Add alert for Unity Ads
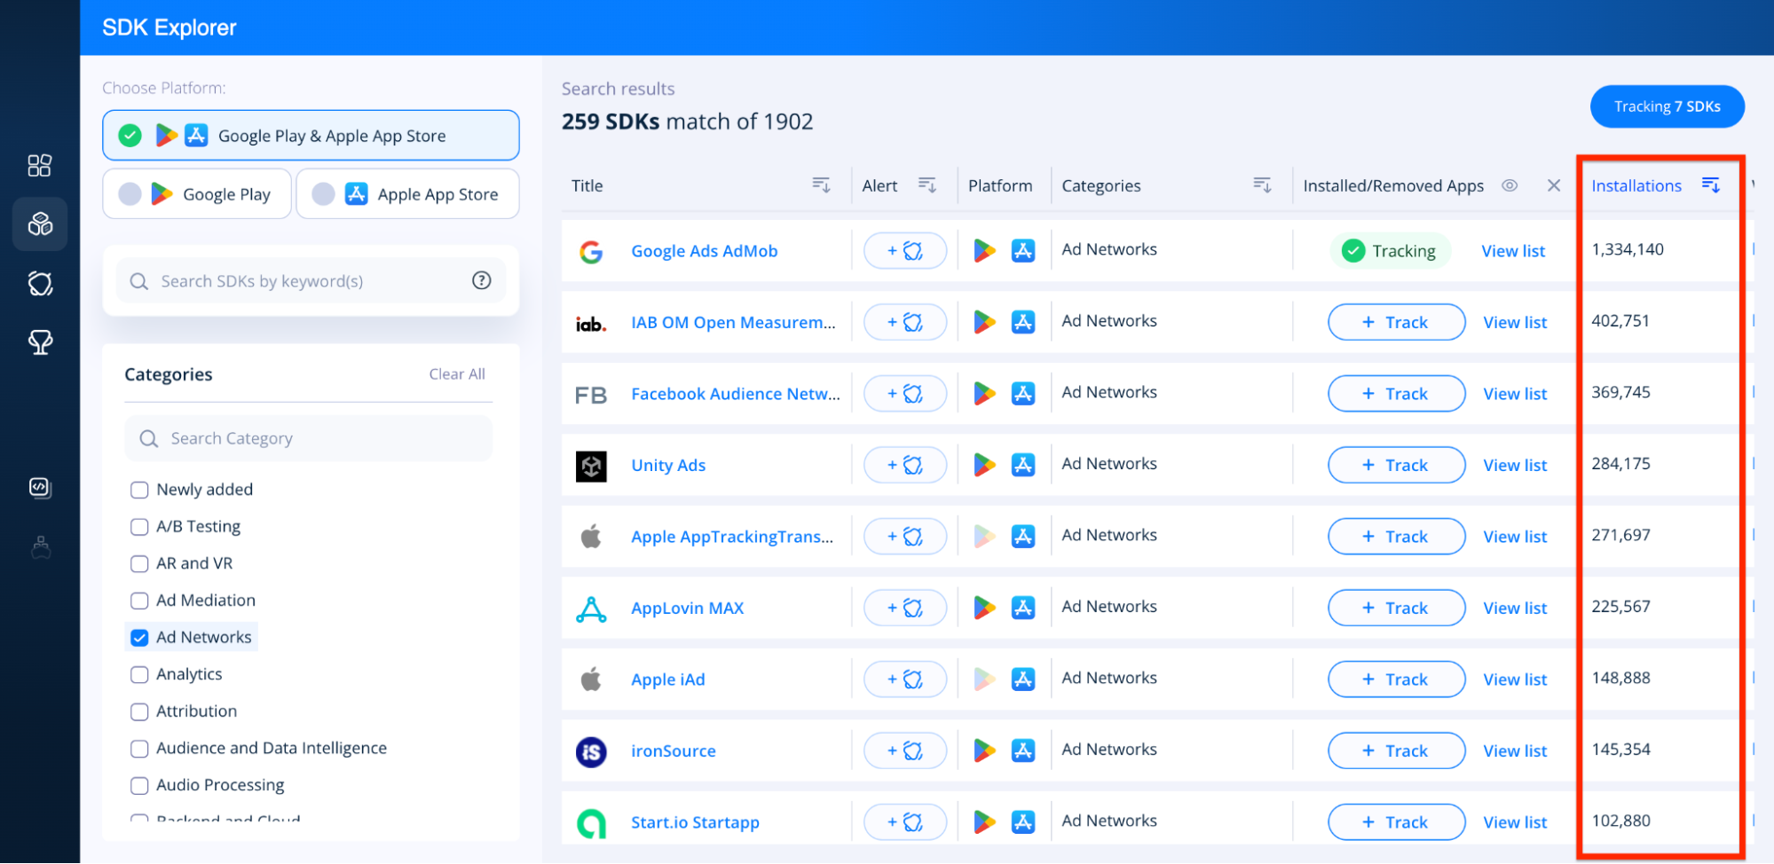The image size is (1774, 864). (x=905, y=465)
